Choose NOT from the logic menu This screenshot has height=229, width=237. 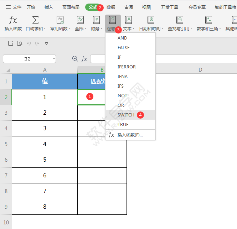click(x=130, y=95)
